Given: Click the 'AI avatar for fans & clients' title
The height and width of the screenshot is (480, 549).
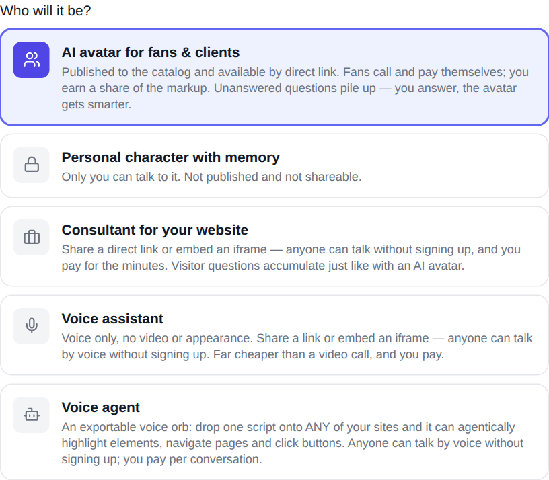Looking at the screenshot, I should pos(151,52).
